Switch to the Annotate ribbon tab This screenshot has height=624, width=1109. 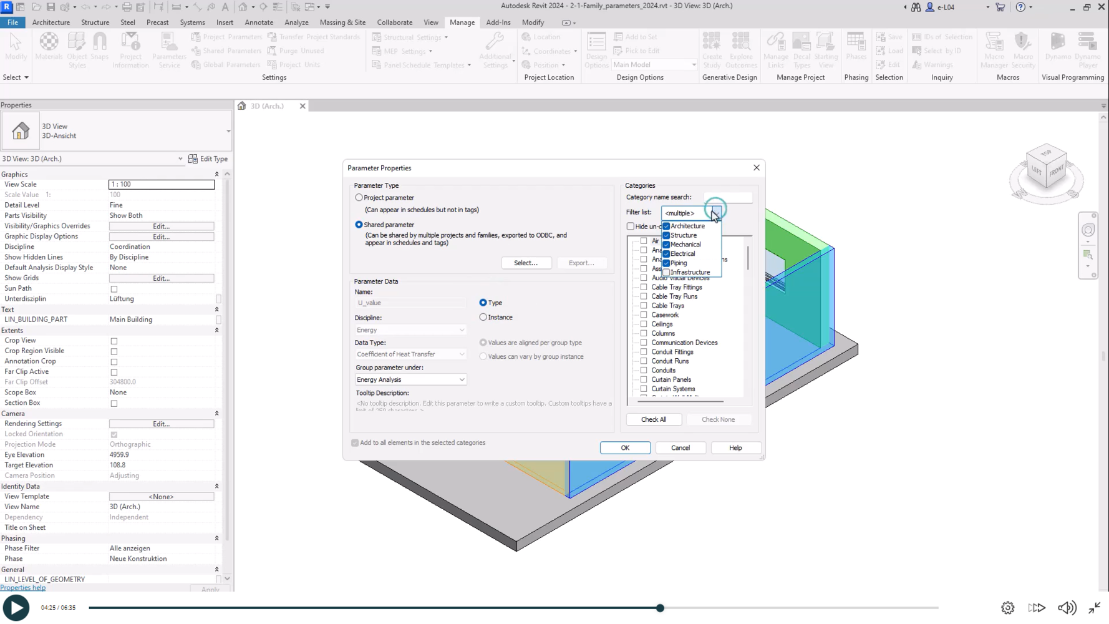click(x=258, y=22)
